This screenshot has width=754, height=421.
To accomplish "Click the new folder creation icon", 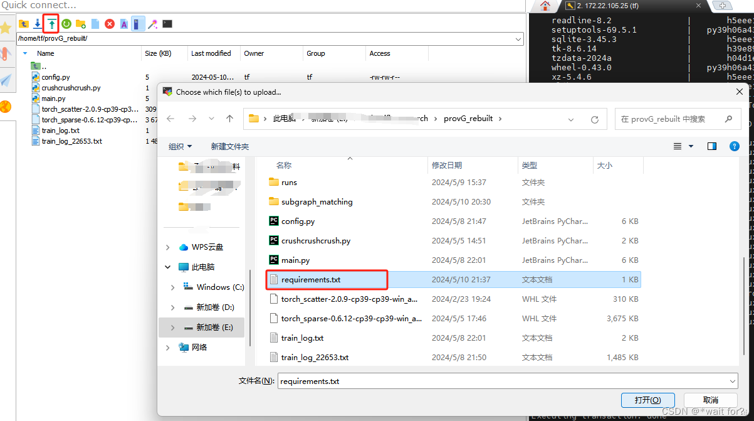I will click(x=80, y=23).
